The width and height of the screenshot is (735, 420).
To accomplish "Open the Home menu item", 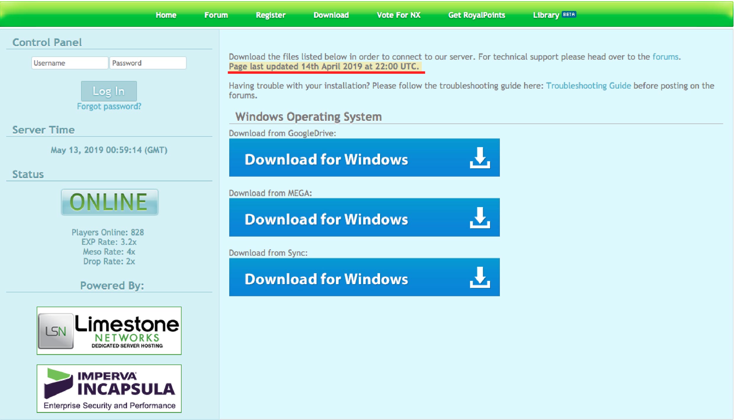I will (x=166, y=15).
